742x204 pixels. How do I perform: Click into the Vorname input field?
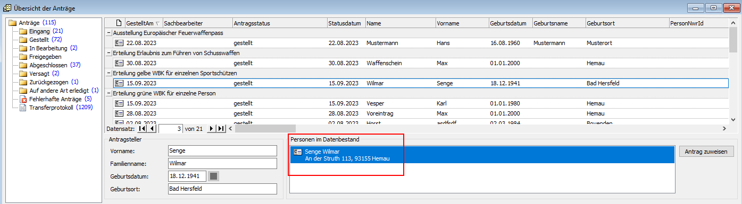click(222, 151)
